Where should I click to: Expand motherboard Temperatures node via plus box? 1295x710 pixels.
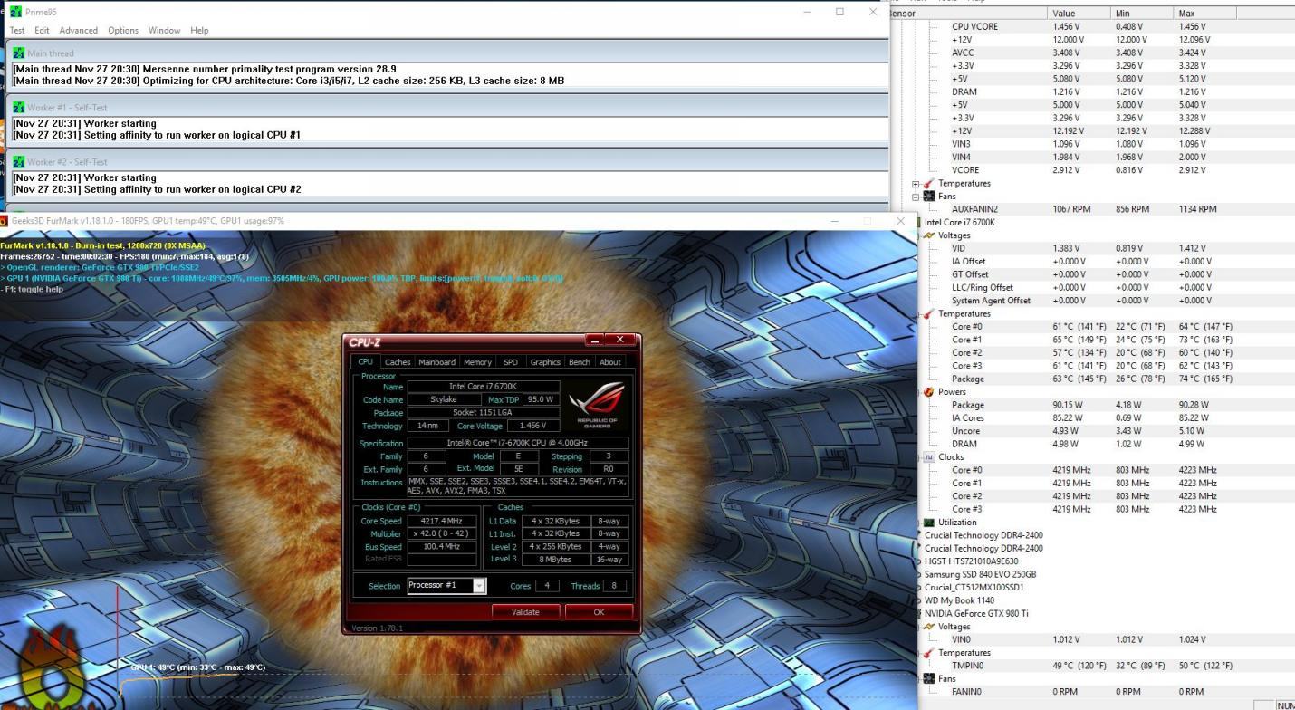point(916,184)
